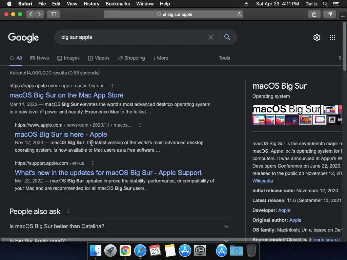This screenshot has height=260, width=347.
Task: Click the Developer: Apple link
Action: (284, 210)
